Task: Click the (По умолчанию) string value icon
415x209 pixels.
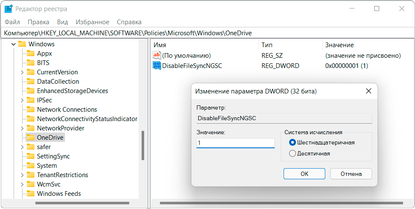Action: 157,56
